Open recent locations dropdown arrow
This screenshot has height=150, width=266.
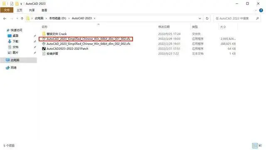pyautogui.click(x=17, y=18)
